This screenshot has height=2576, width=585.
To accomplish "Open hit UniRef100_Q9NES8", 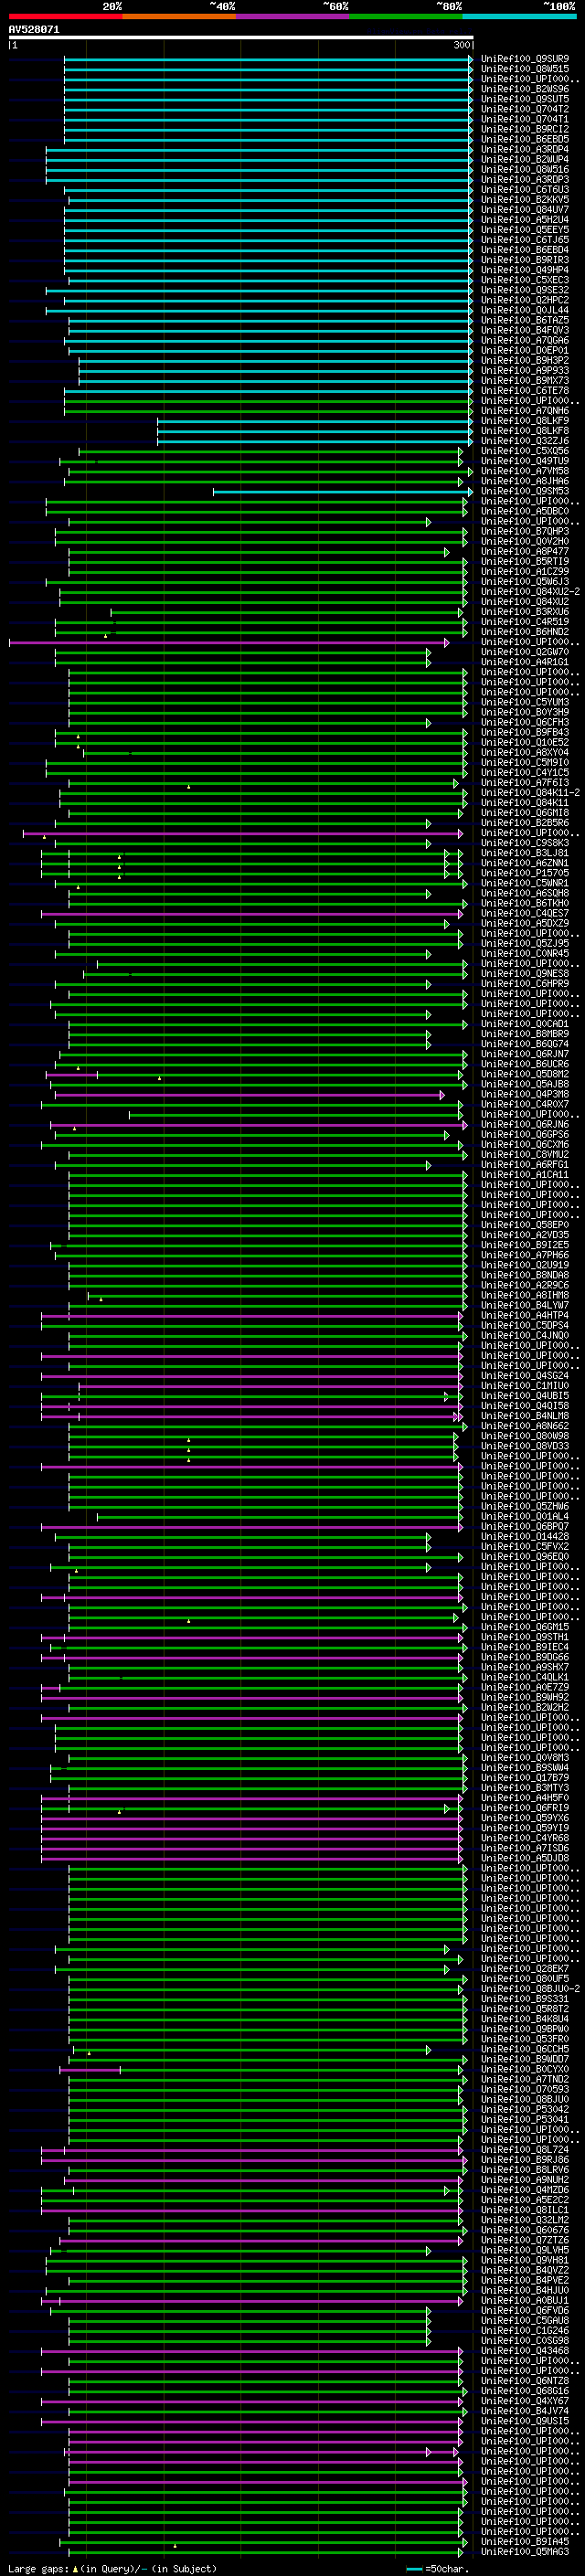I will 525,973.
